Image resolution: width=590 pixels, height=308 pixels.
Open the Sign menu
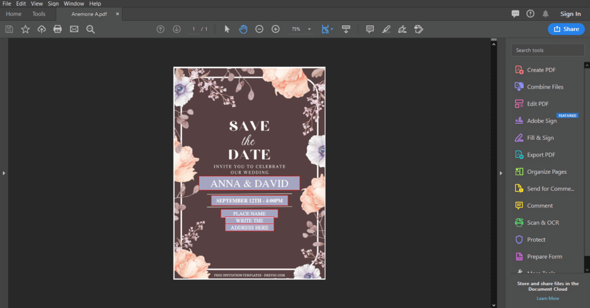pos(53,3)
